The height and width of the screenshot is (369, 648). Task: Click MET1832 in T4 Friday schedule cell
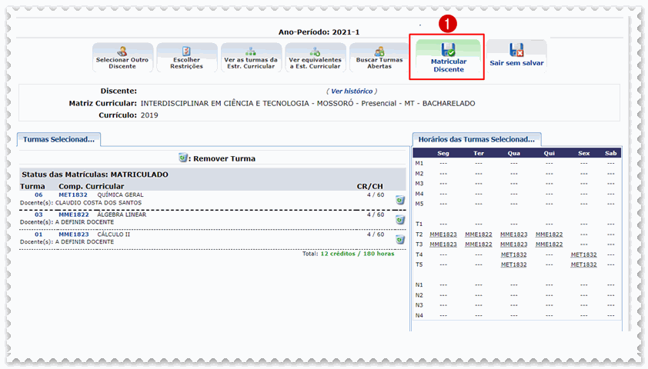583,254
